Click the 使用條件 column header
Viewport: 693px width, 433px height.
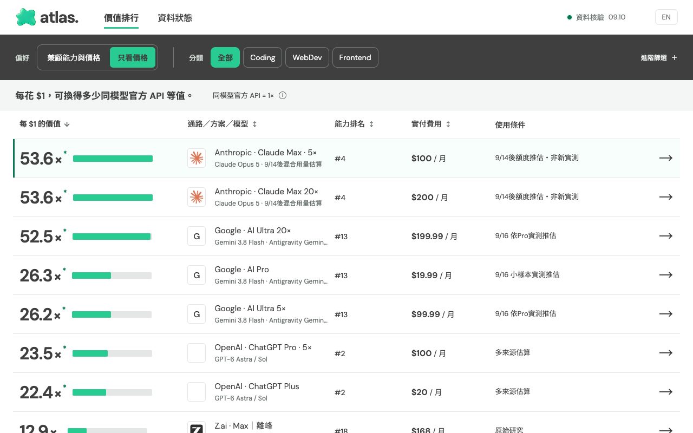pyautogui.click(x=510, y=124)
